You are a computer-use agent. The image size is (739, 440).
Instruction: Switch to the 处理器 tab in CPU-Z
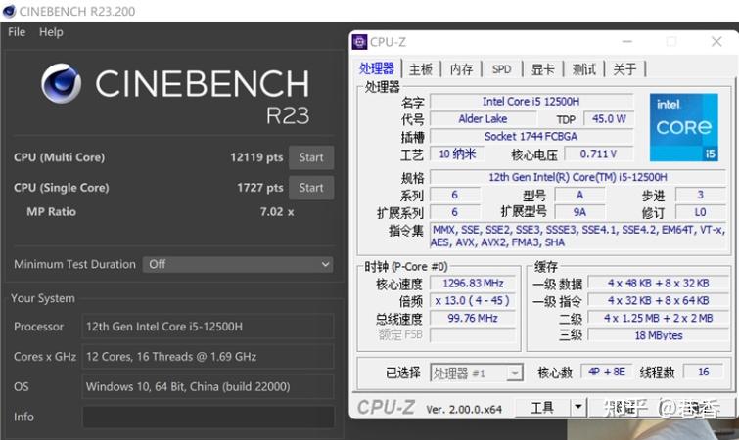coord(376,69)
